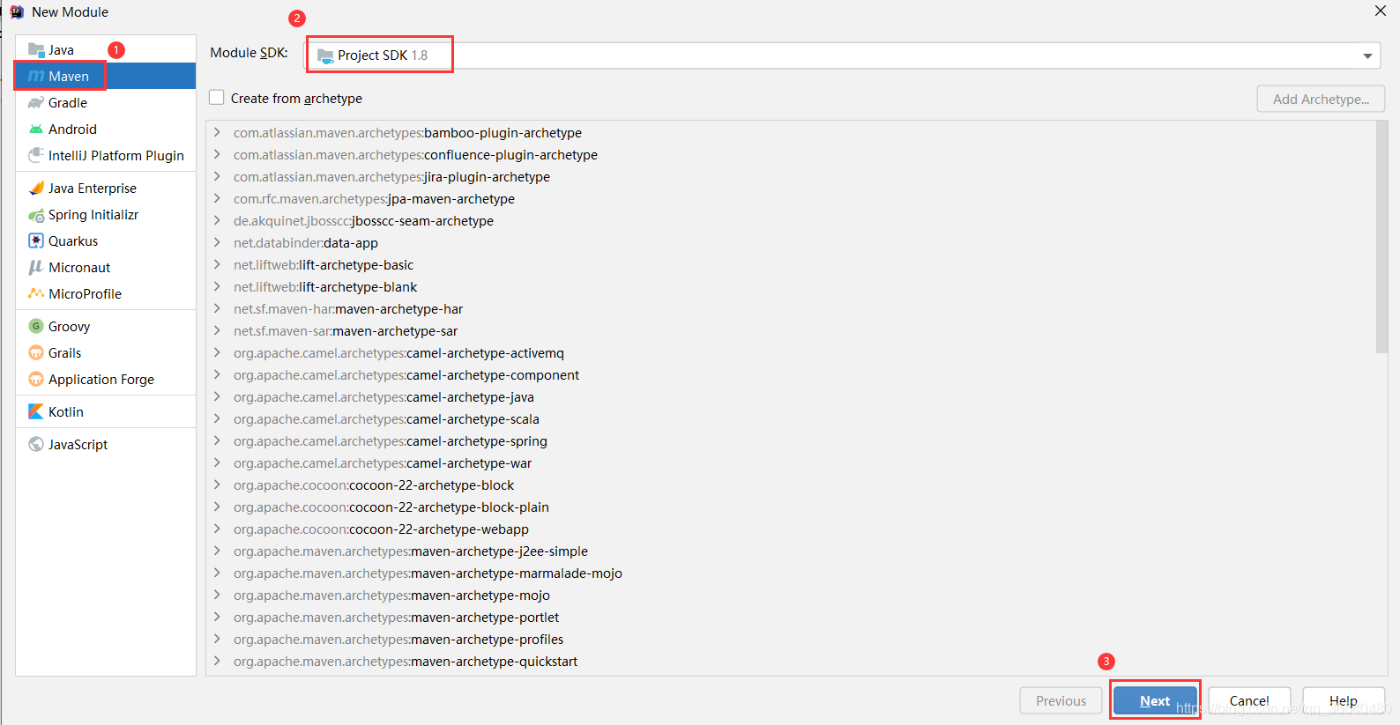Screen dimensions: 1400x725
Task: Close the New Module dialog
Action: point(1381,11)
